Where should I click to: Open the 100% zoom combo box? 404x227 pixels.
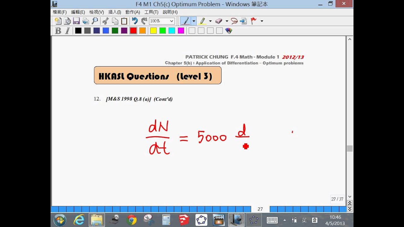coord(162,21)
